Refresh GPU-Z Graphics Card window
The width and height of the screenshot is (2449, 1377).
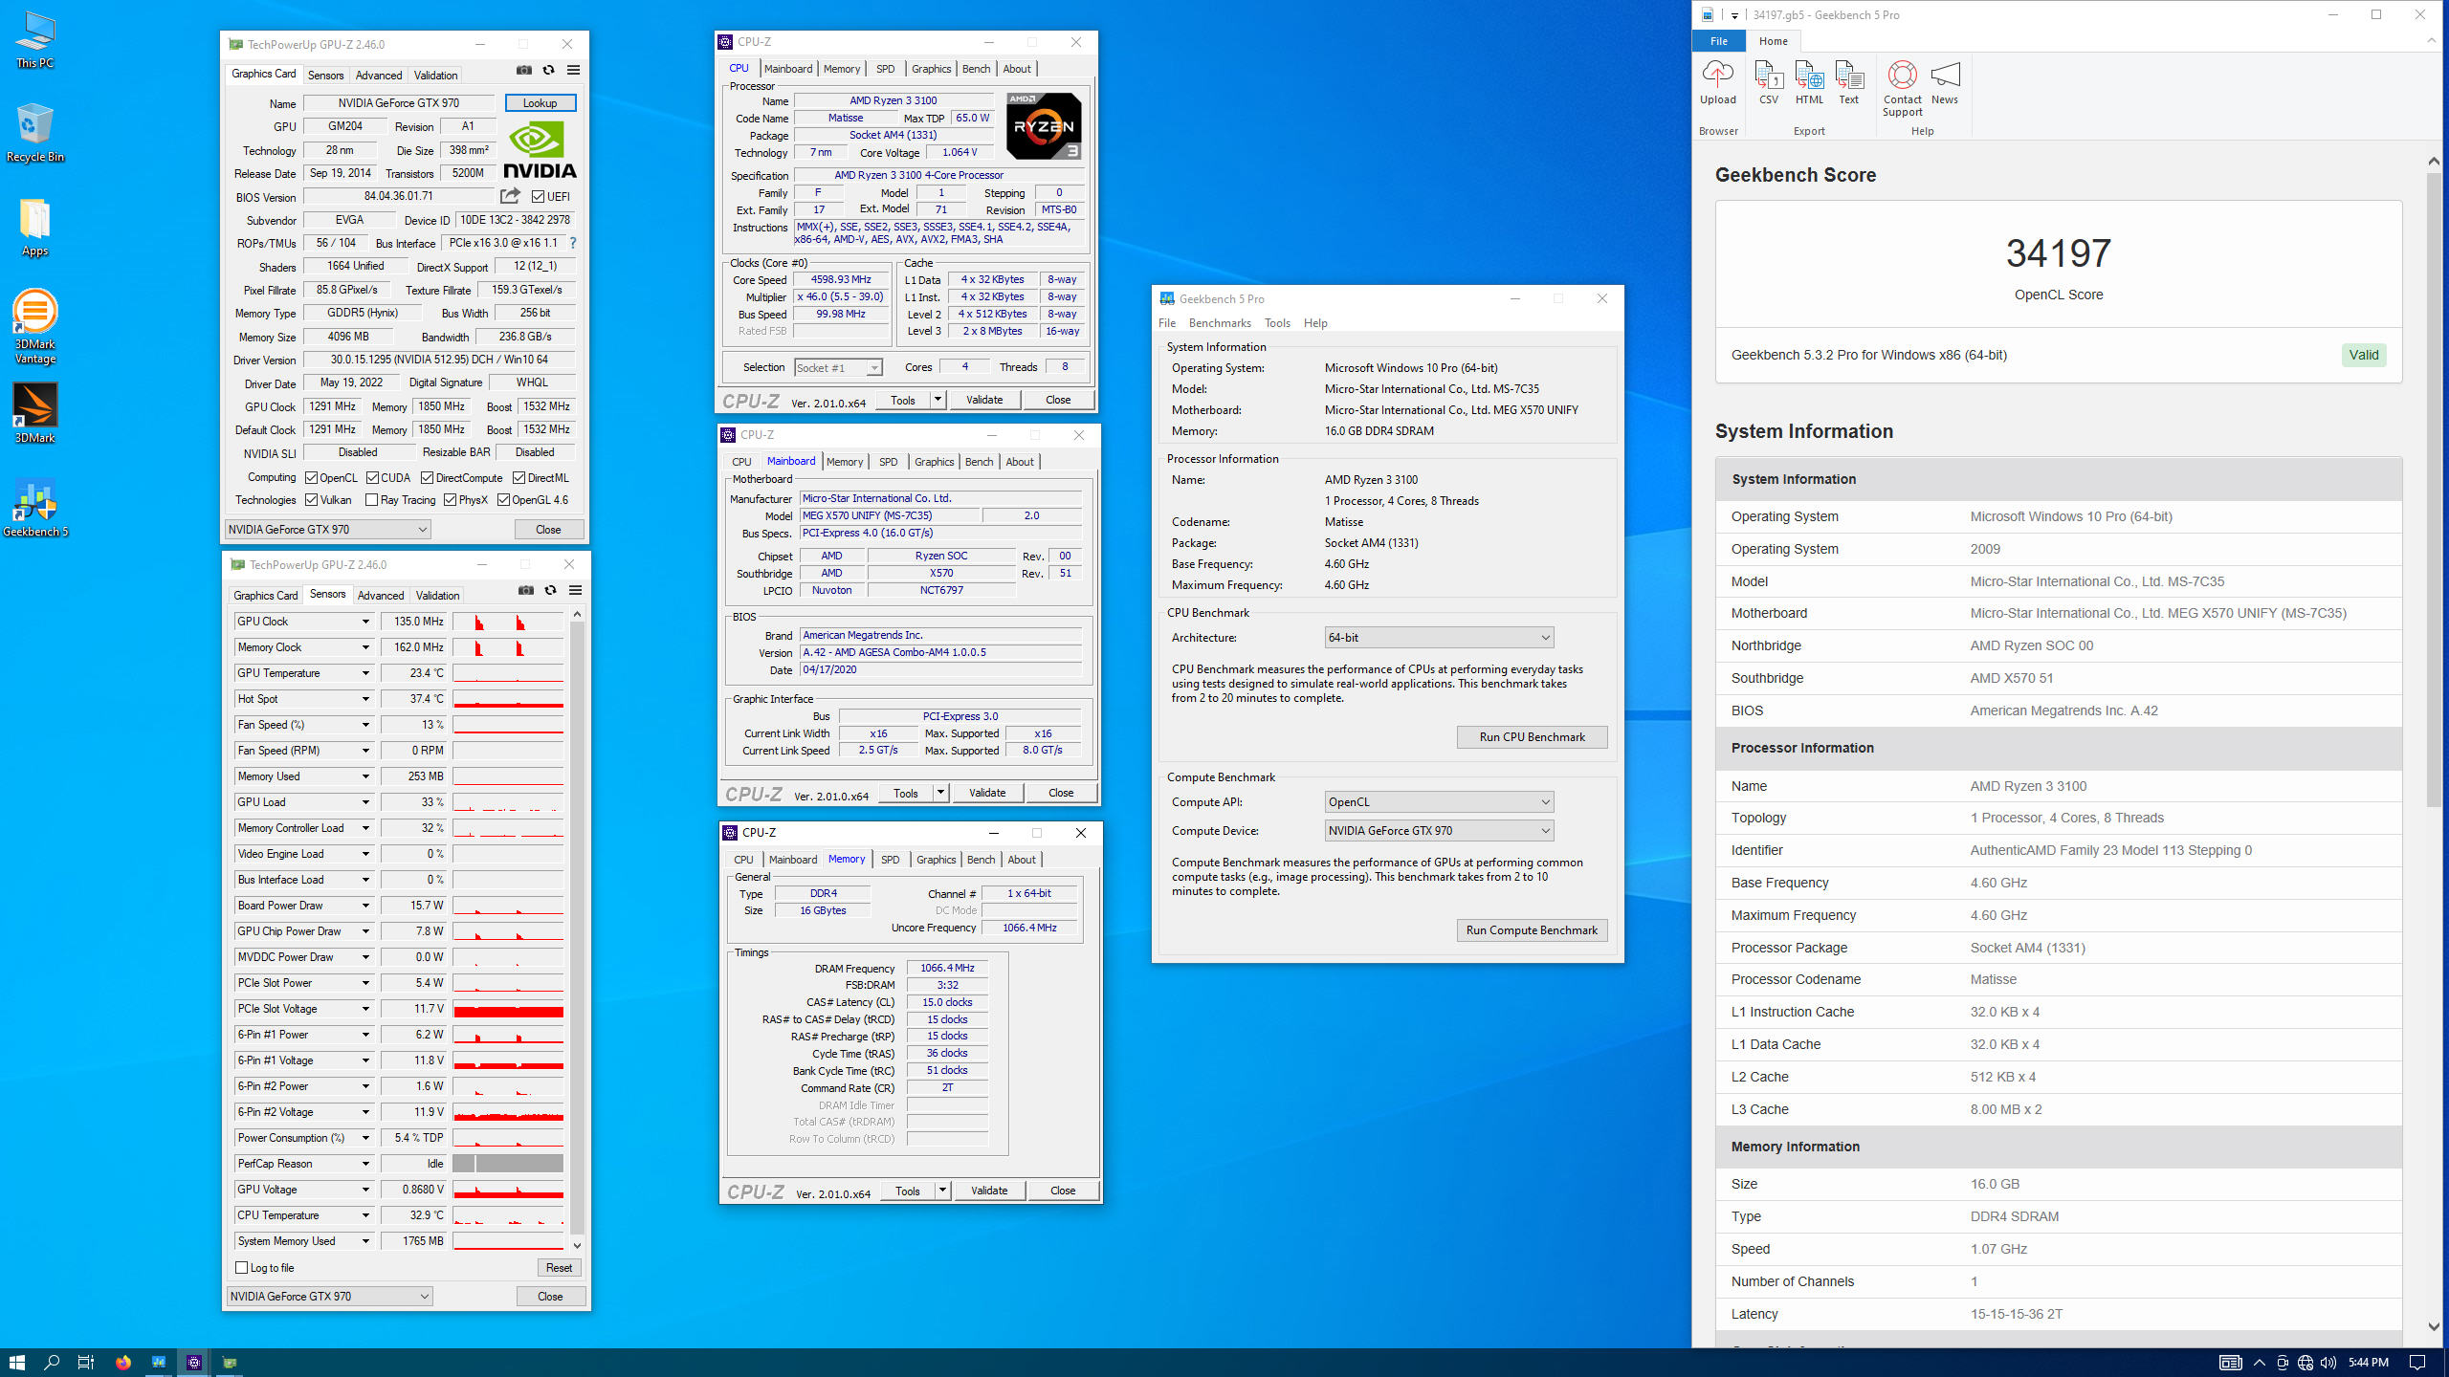point(548,70)
